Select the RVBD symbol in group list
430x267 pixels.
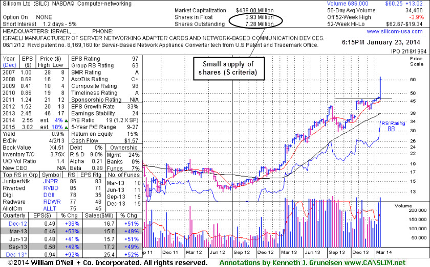pyautogui.click(x=51, y=188)
